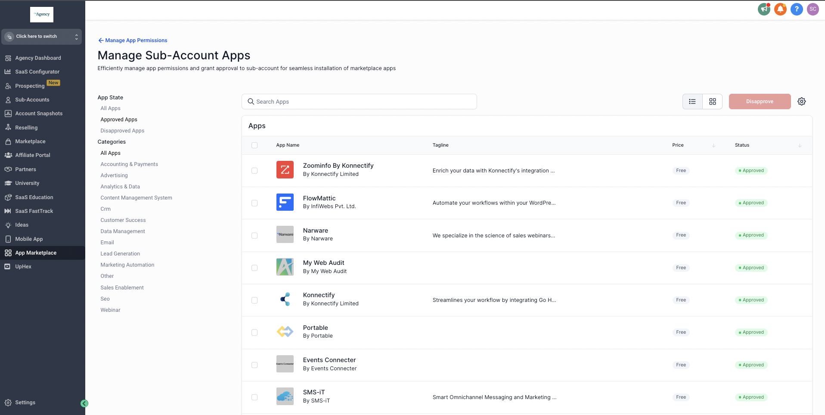Image resolution: width=825 pixels, height=415 pixels.
Task: Check the FlowMattic row checkbox
Action: (254, 203)
